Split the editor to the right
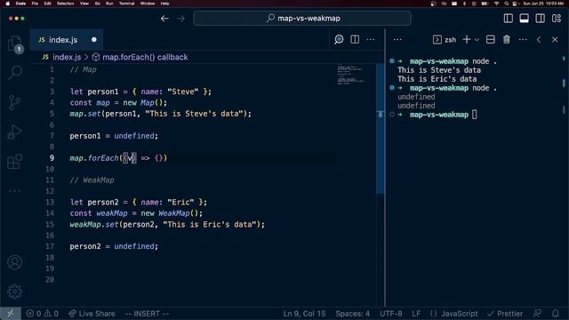 [x=355, y=39]
